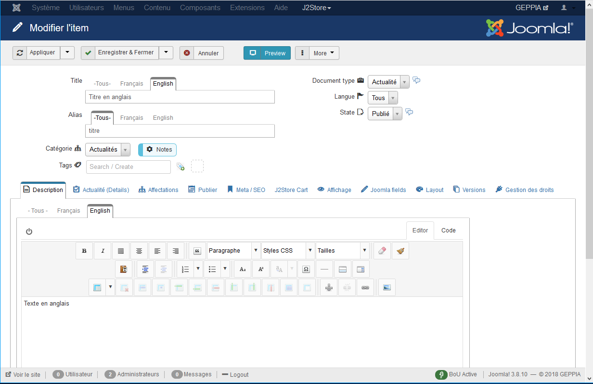Click into the Alias text field
This screenshot has height=384, width=593.
tap(180, 131)
